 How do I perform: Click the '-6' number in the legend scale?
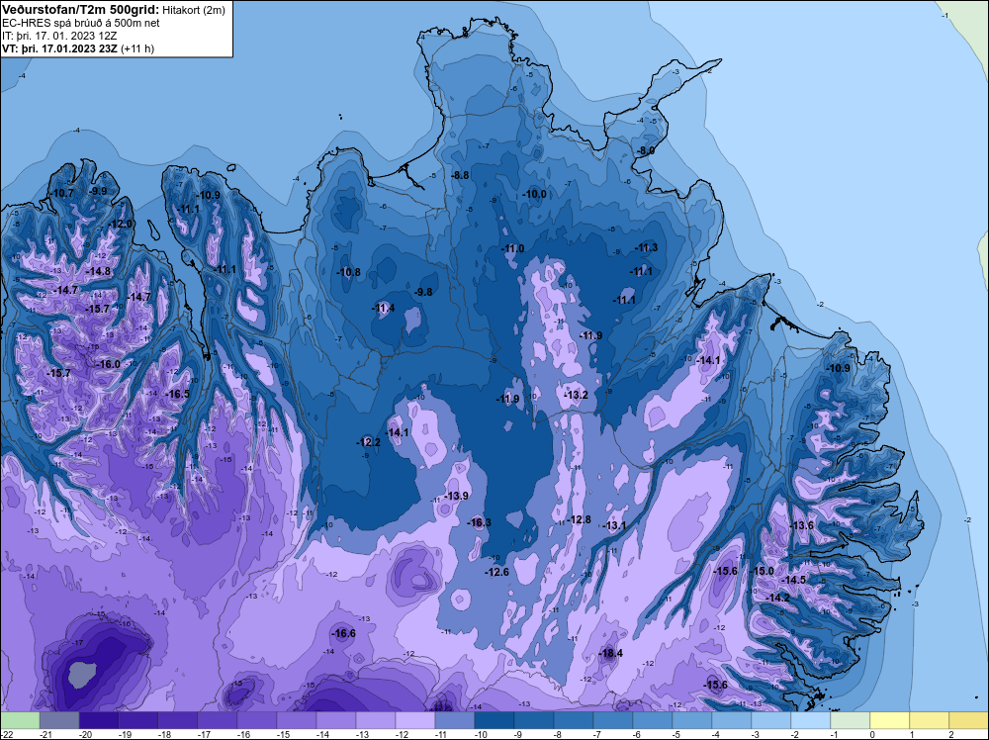point(636,734)
